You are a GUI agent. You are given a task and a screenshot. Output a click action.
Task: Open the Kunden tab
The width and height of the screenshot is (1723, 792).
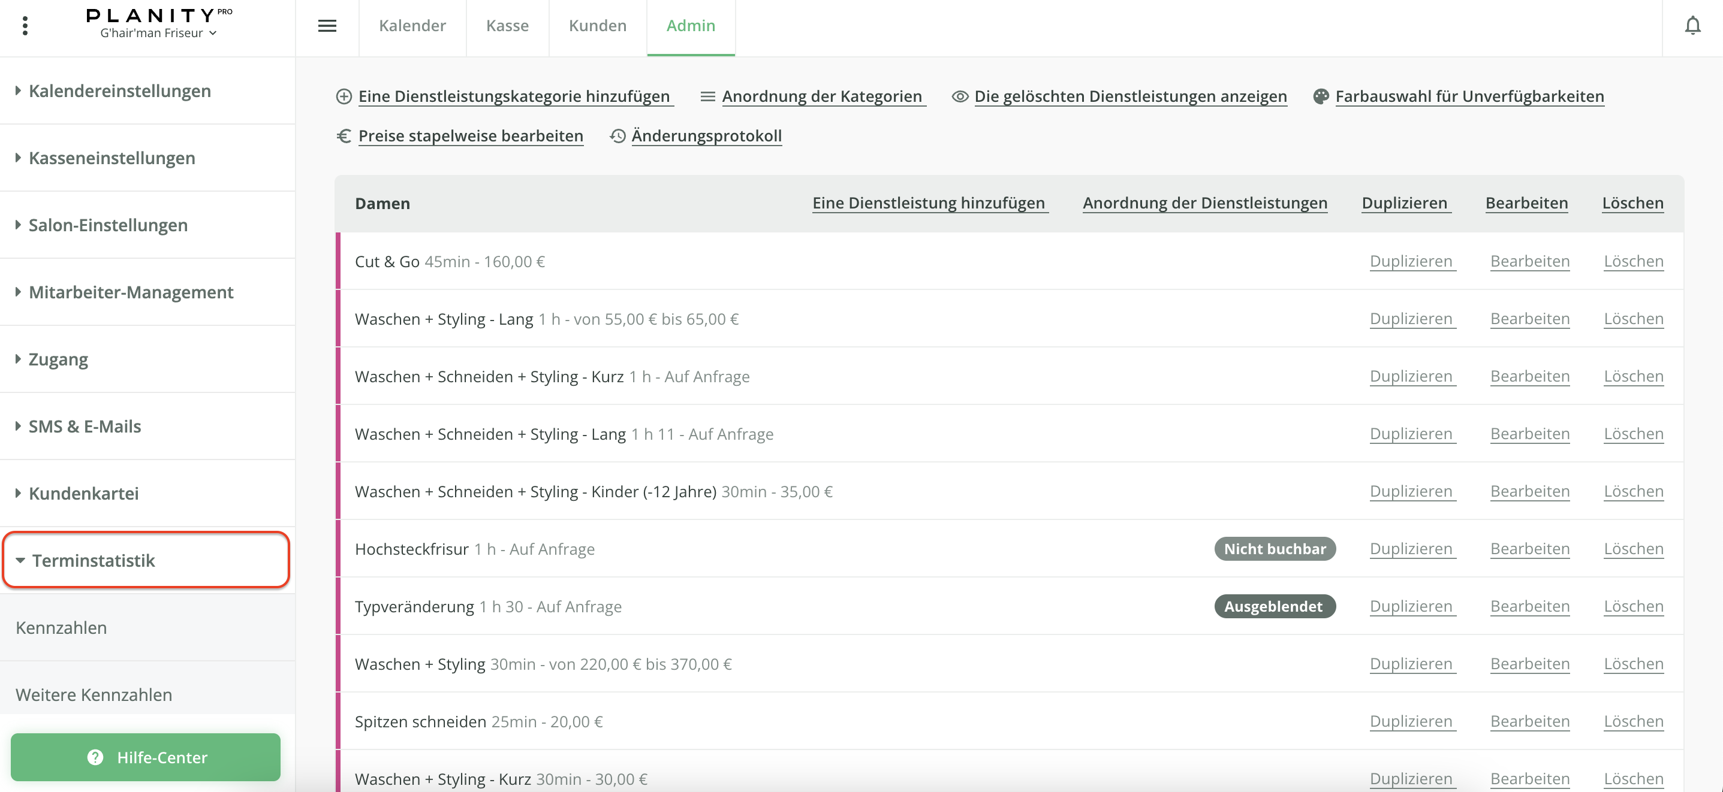597,25
